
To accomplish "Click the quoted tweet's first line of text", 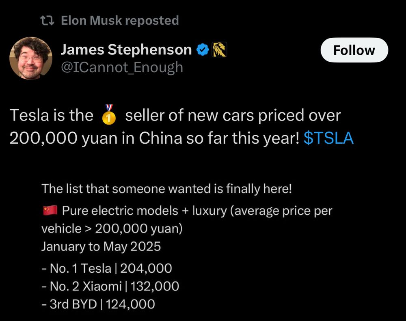I will pyautogui.click(x=168, y=188).
